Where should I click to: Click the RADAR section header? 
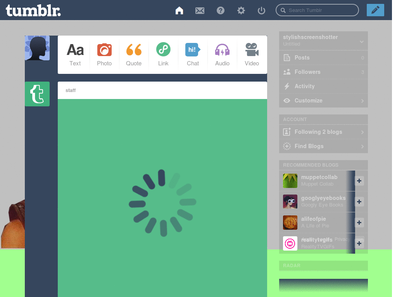[323, 266]
